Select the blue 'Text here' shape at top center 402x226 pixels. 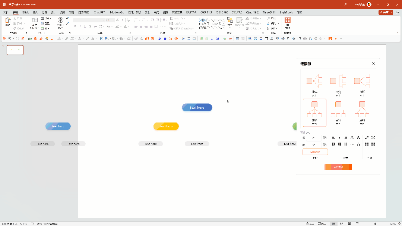tap(197, 108)
